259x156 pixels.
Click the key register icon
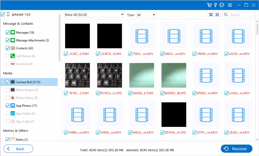(216, 5)
